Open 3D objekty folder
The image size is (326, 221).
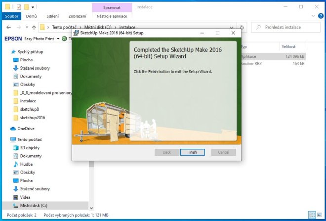30,148
